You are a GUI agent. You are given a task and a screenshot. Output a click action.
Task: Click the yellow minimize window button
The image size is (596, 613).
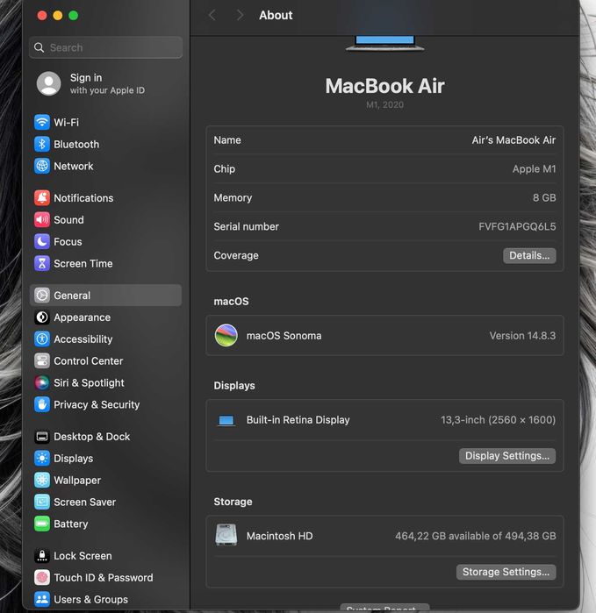point(58,15)
